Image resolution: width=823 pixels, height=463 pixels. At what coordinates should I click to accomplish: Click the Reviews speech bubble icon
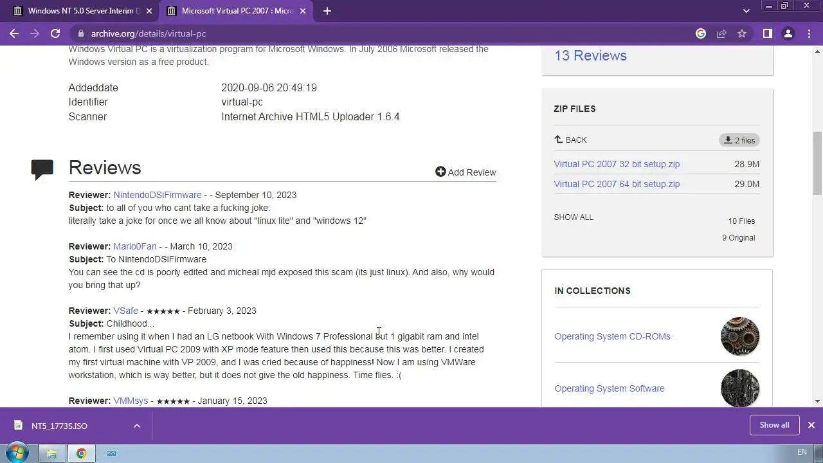(x=42, y=169)
